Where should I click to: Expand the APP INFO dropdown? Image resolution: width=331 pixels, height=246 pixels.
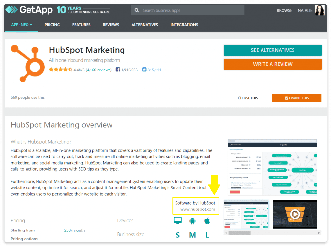tap(22, 25)
